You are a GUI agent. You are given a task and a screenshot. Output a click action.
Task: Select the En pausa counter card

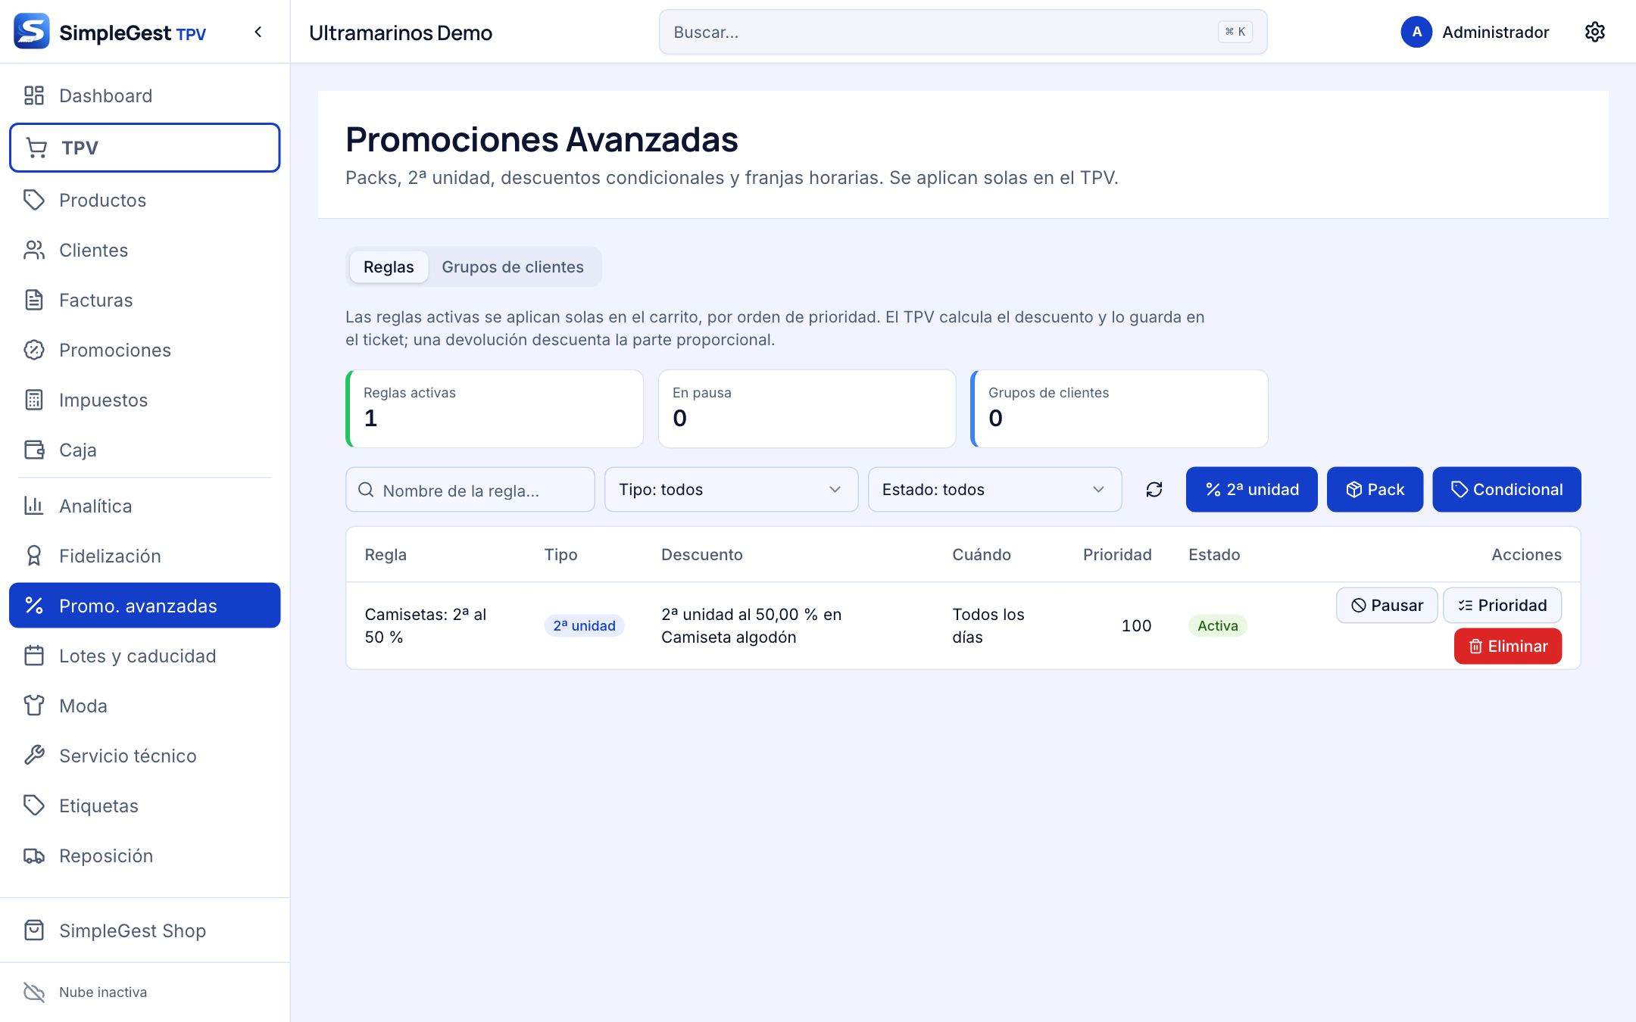pyautogui.click(x=807, y=409)
